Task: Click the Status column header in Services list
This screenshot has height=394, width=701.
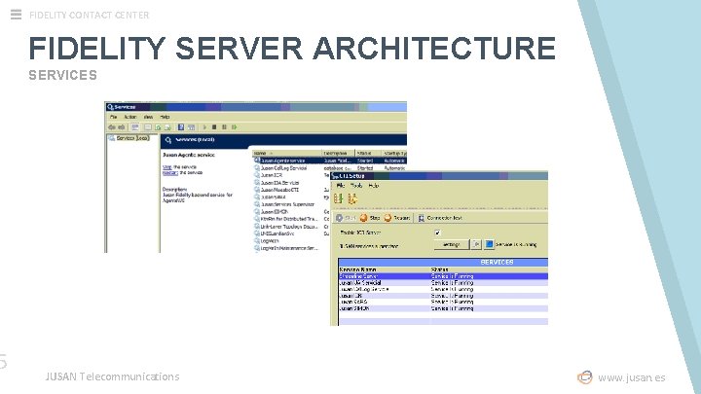Action: [x=368, y=154]
